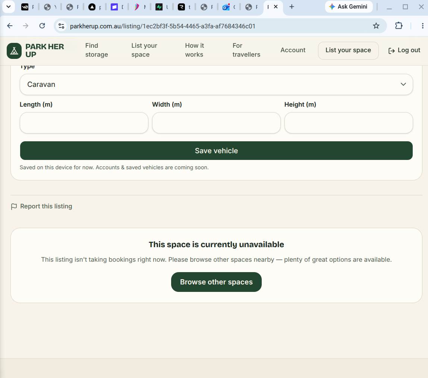Click the Log out arrow icon
The width and height of the screenshot is (428, 378).
(391, 51)
